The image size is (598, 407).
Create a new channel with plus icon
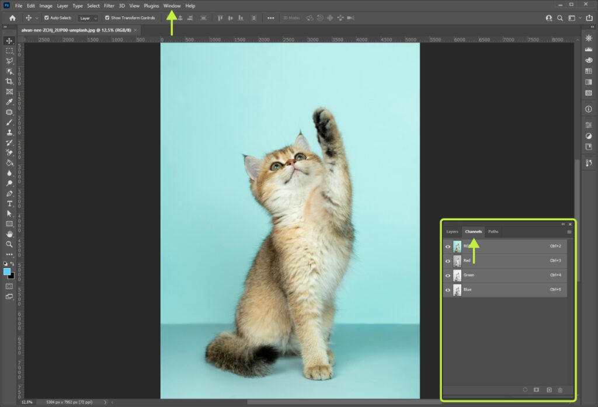tap(549, 390)
